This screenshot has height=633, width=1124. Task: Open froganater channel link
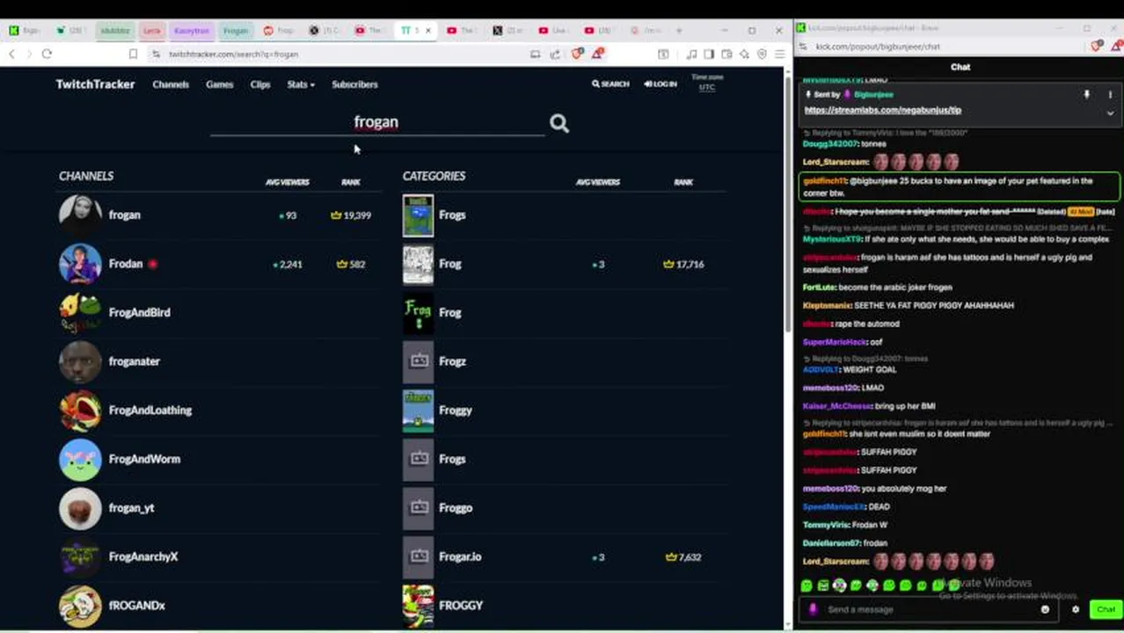click(135, 361)
